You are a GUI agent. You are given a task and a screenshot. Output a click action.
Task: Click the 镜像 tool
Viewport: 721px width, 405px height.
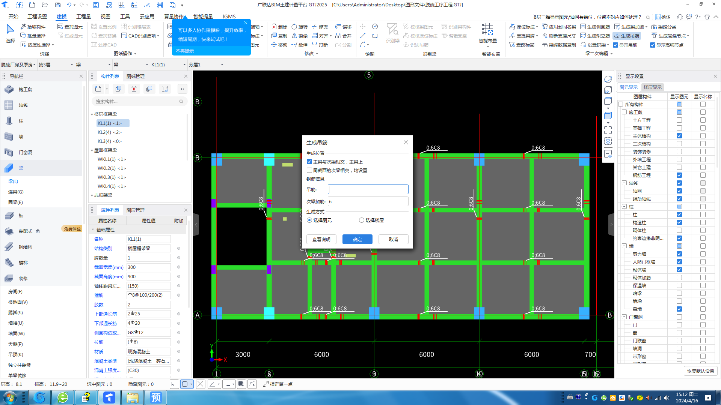point(300,36)
